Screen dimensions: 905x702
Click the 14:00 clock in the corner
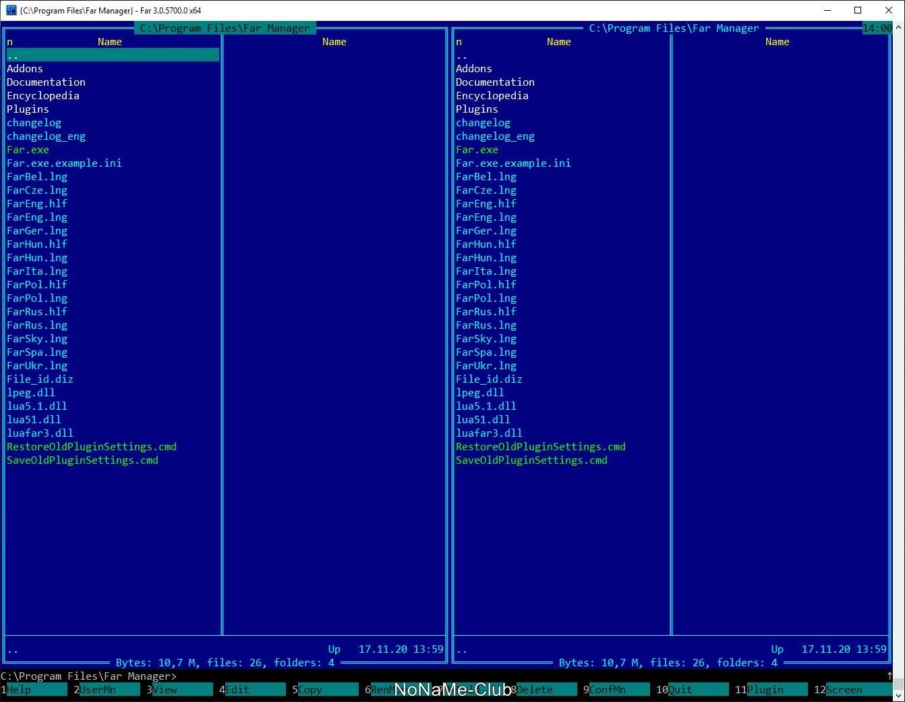point(877,28)
